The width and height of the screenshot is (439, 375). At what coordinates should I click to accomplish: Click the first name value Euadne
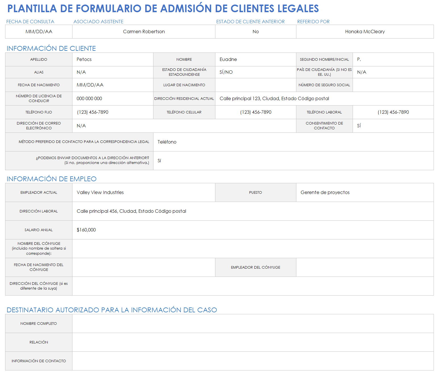click(255, 59)
